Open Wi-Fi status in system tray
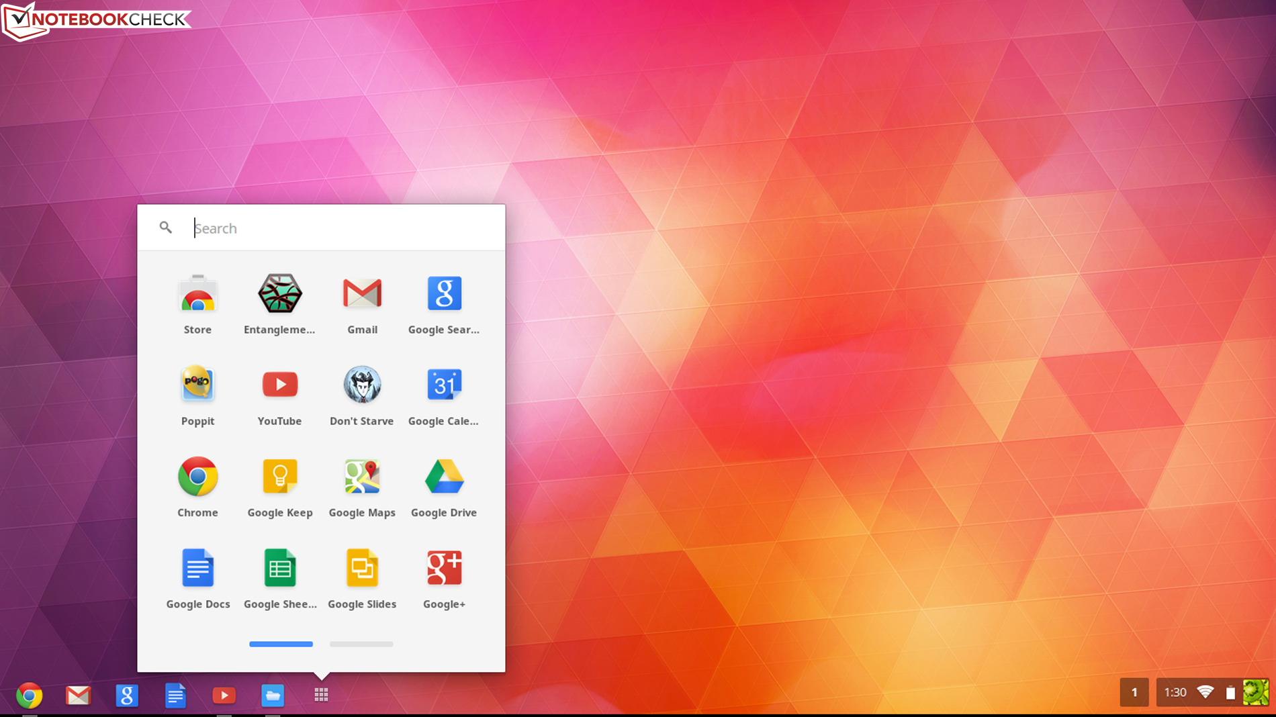This screenshot has width=1276, height=717. pyautogui.click(x=1205, y=692)
